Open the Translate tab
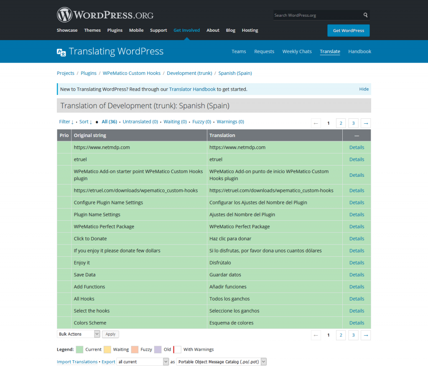Image resolution: width=428 pixels, height=372 pixels. pos(330,51)
